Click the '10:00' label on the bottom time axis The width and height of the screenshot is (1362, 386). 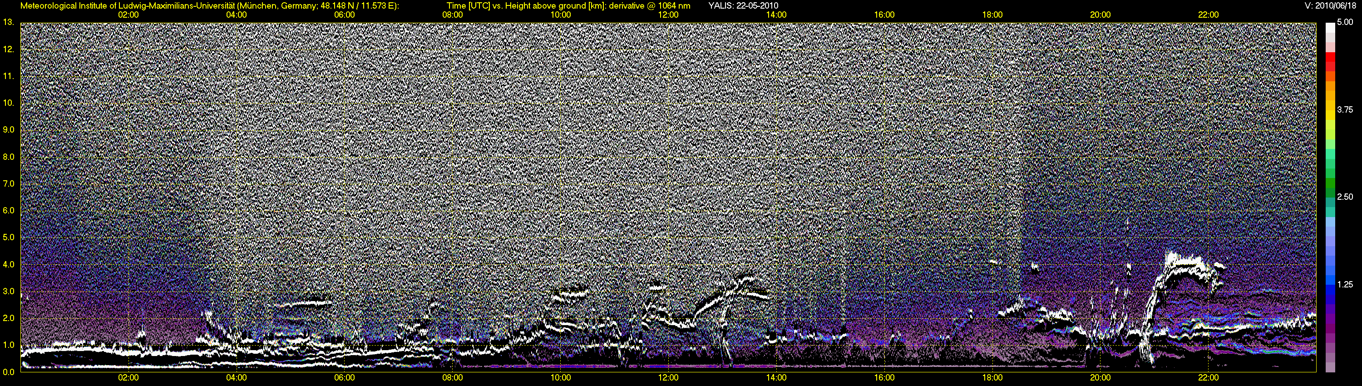click(x=560, y=377)
